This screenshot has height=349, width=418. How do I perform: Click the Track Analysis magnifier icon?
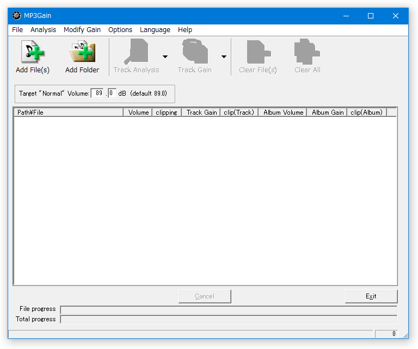pos(136,52)
